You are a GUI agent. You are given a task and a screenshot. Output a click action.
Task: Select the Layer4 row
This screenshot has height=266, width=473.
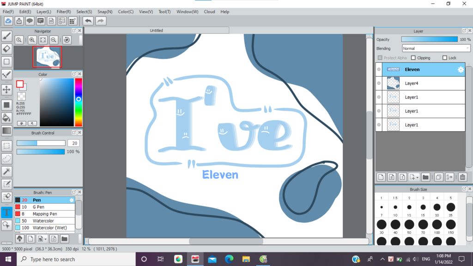coord(420,83)
